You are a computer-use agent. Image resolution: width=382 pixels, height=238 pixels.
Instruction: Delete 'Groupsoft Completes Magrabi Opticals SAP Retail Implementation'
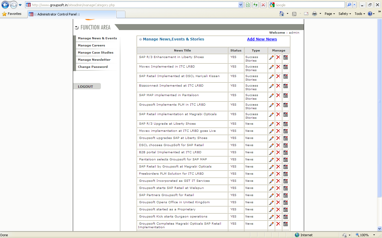pos(278,224)
